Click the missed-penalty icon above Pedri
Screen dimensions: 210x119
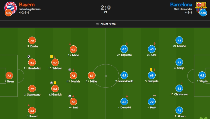[x=154, y=96]
